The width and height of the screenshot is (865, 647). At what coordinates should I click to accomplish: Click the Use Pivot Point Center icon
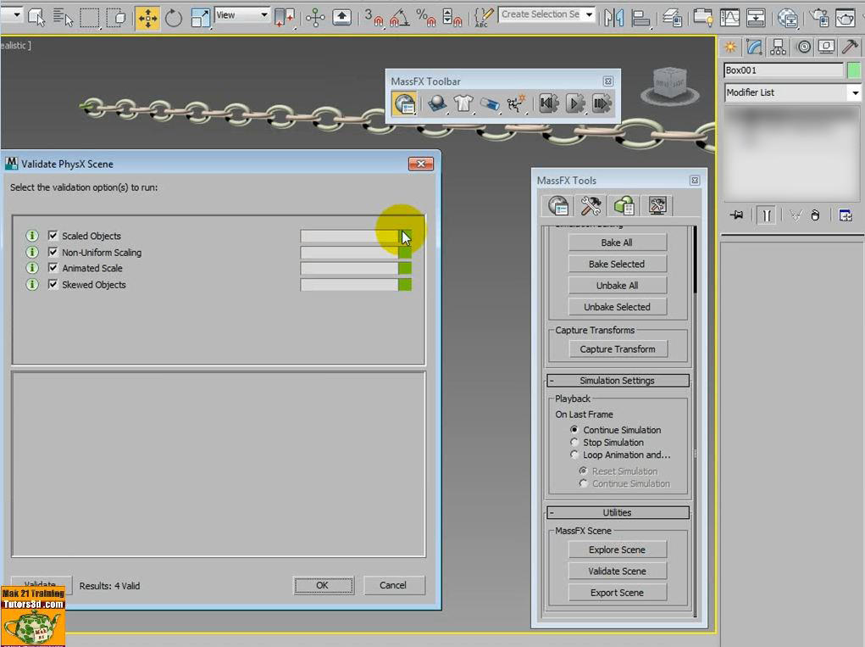pos(285,17)
